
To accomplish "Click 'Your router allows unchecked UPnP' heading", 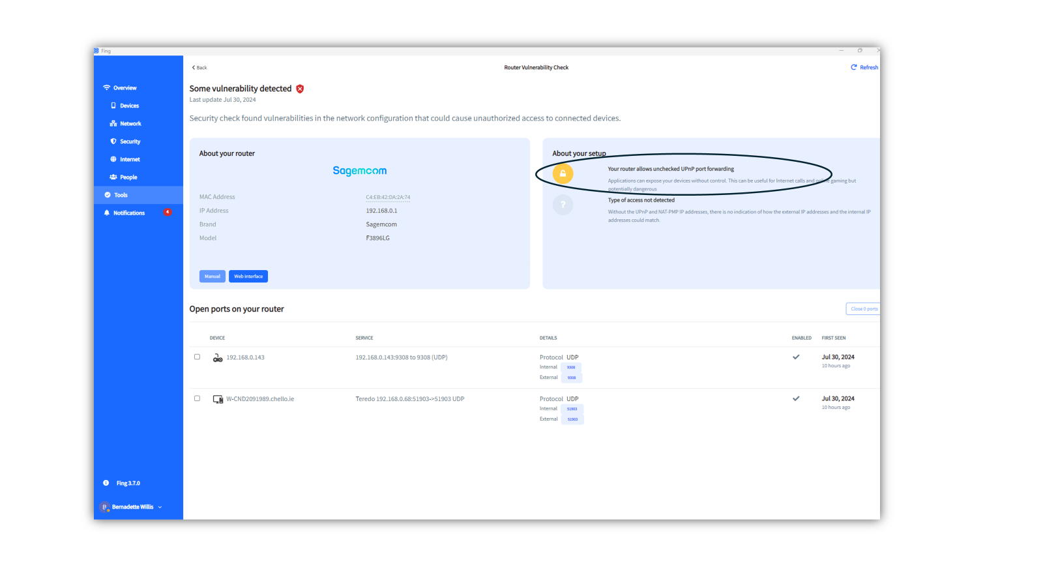I will [671, 169].
